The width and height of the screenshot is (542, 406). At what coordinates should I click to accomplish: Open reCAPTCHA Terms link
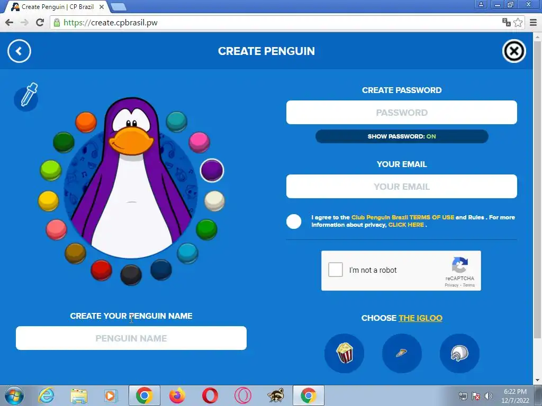[469, 285]
